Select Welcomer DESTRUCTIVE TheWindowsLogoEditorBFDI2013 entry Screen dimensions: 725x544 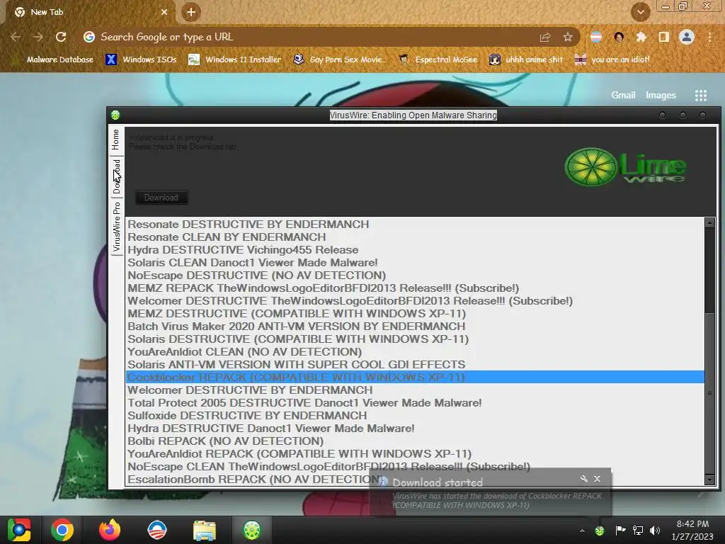click(415, 301)
